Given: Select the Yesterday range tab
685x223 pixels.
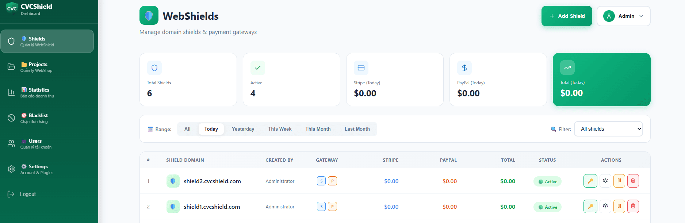Looking at the screenshot, I should [243, 129].
